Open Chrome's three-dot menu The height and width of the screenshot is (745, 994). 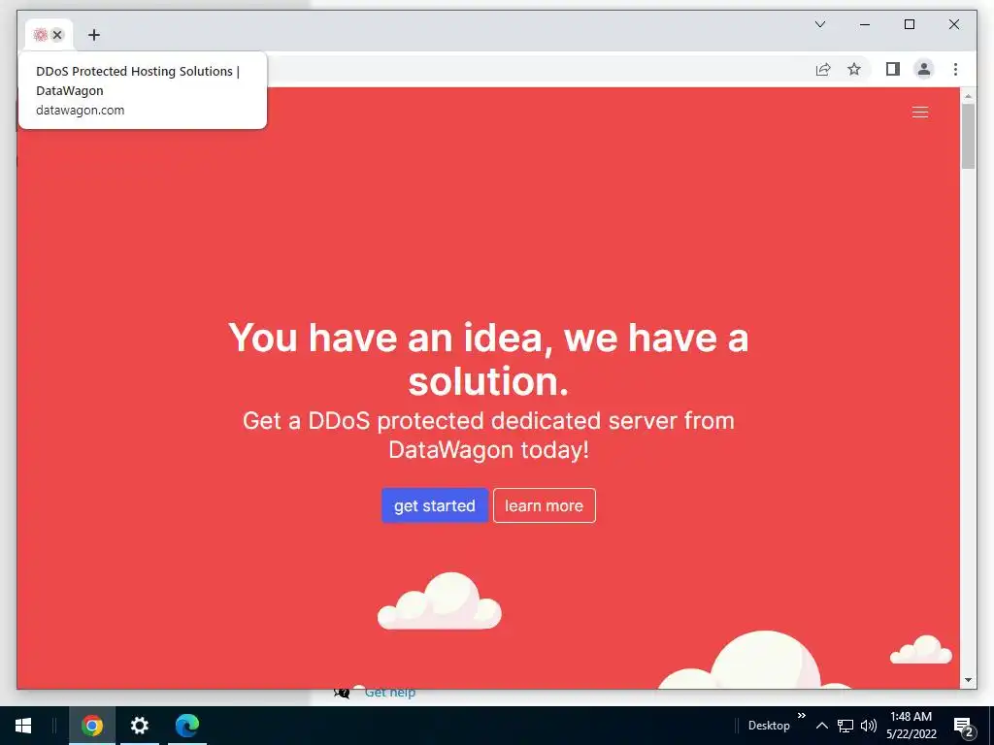pos(955,69)
